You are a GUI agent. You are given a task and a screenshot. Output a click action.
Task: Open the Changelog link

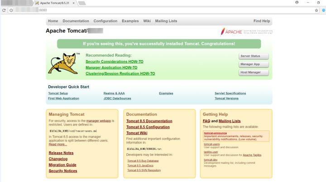pyautogui.click(x=58, y=159)
